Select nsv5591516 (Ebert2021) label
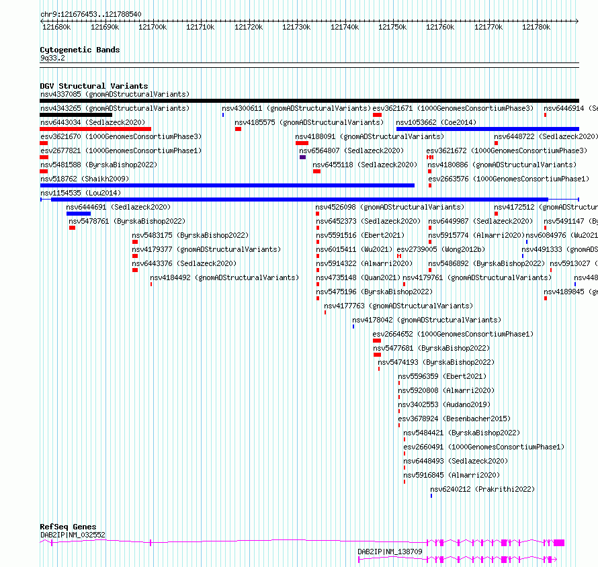Screen dimensions: 598x567 pos(360,235)
